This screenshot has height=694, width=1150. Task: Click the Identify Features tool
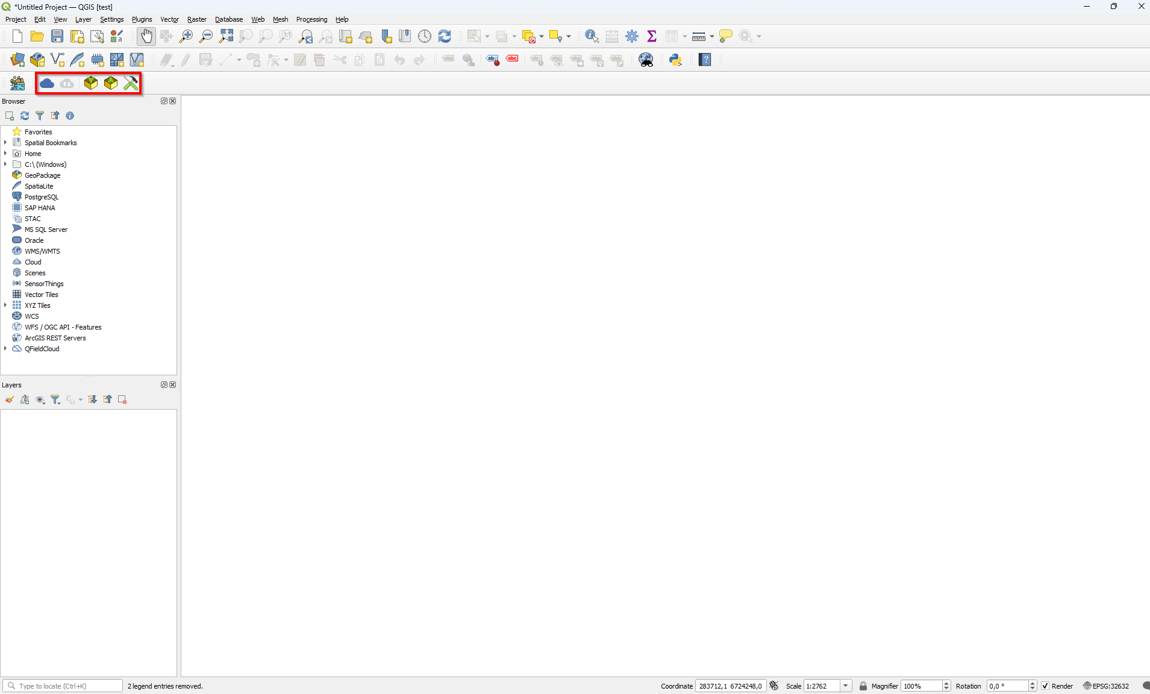[x=592, y=36]
